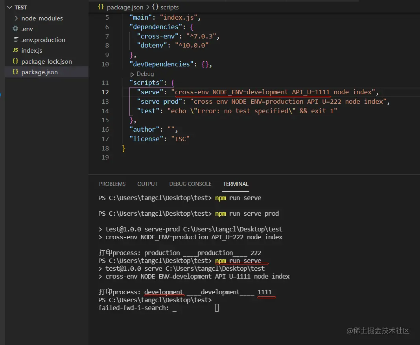This screenshot has width=420, height=345.
Task: Click the "serve" script key
Action: pyautogui.click(x=150, y=92)
